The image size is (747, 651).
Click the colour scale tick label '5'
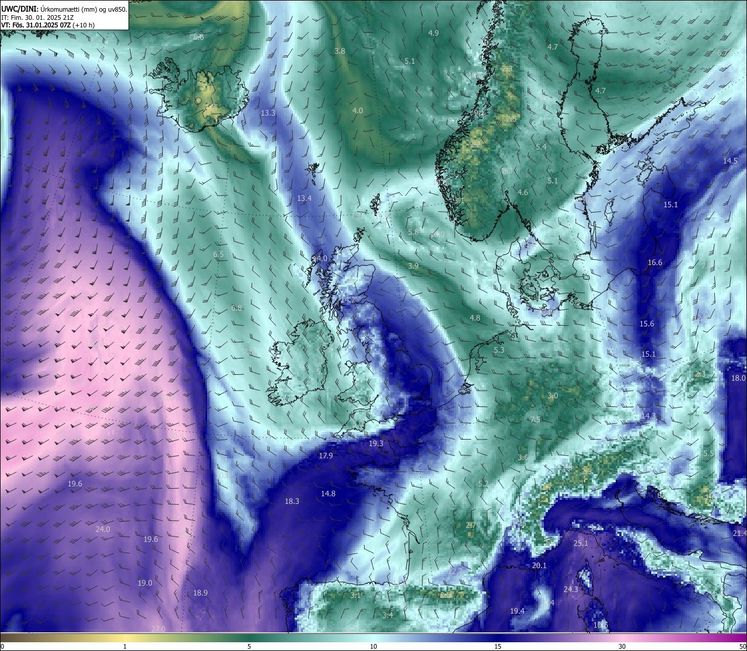(x=249, y=646)
